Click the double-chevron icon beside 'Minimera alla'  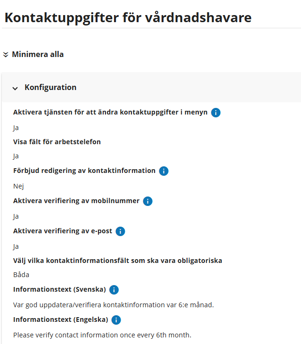click(6, 55)
